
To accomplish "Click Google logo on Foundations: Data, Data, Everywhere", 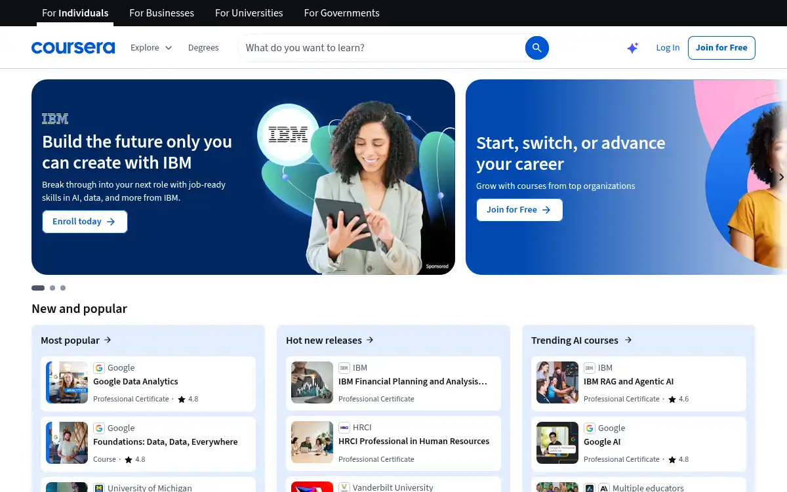I will coord(98,428).
